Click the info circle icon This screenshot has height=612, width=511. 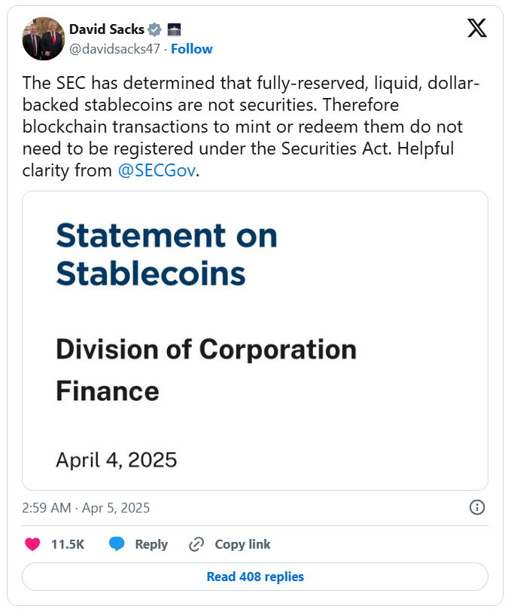(x=476, y=507)
